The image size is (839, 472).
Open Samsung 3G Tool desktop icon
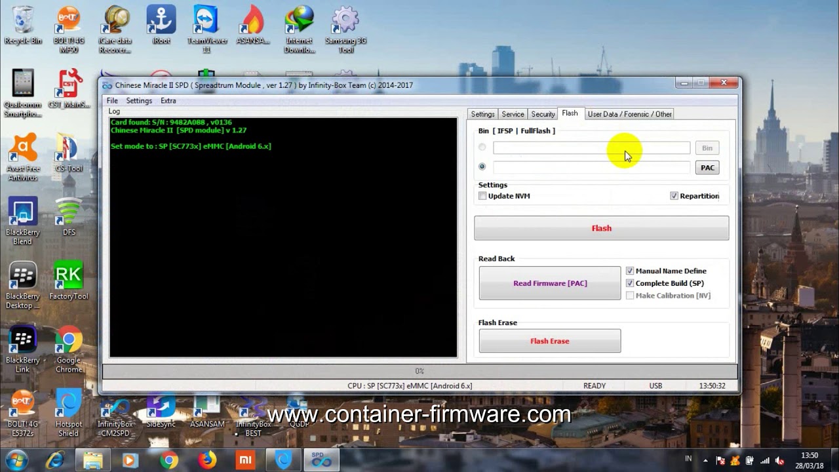(x=345, y=29)
